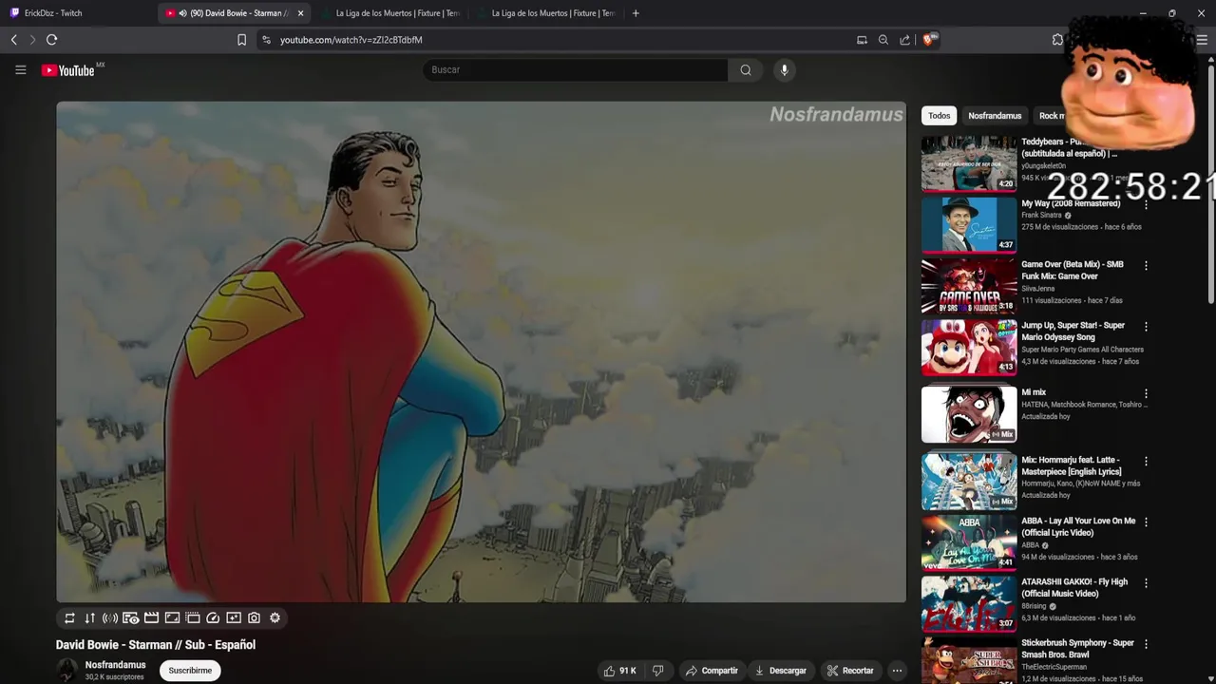The width and height of the screenshot is (1216, 684).
Task: Open the playback speed gauge icon
Action: pos(213,617)
